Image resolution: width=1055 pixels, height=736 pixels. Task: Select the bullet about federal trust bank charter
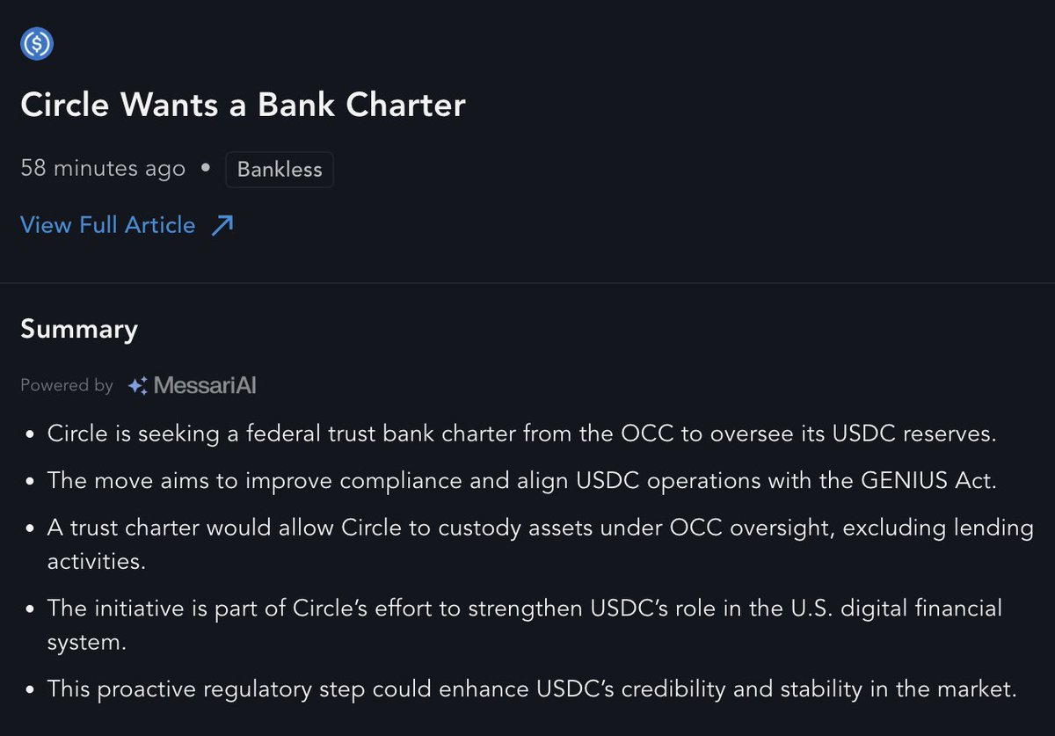coord(521,434)
